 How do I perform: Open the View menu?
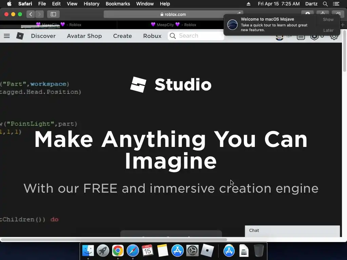pyautogui.click(x=72, y=4)
